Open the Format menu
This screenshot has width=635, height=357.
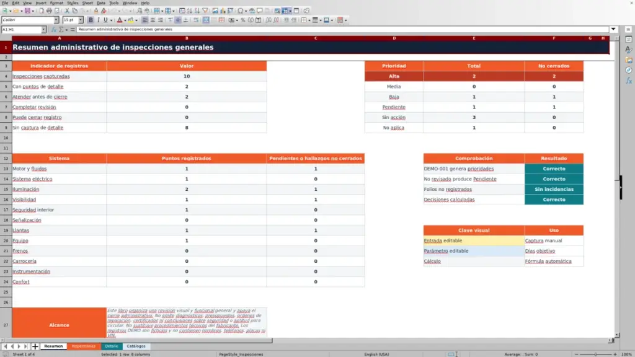56,3
